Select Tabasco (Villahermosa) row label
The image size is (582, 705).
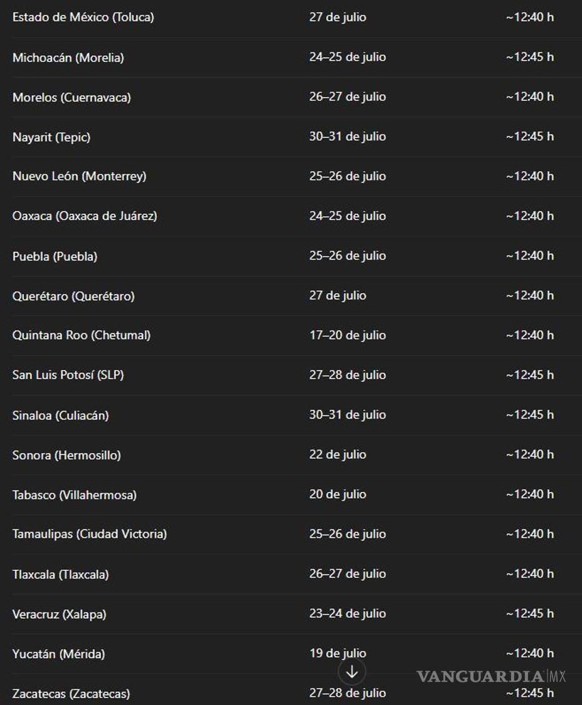[x=74, y=495]
